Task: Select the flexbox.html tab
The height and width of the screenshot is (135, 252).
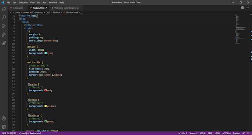Action: [39, 8]
